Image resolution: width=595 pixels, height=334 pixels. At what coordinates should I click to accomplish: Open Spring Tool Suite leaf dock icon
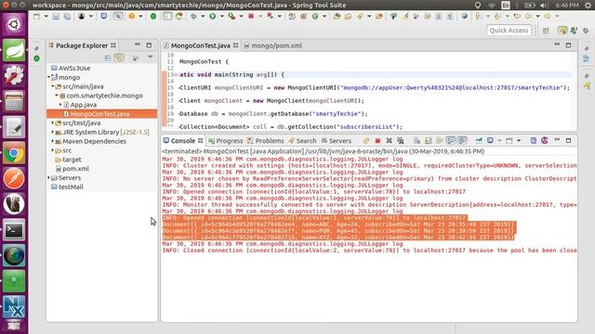click(x=14, y=50)
